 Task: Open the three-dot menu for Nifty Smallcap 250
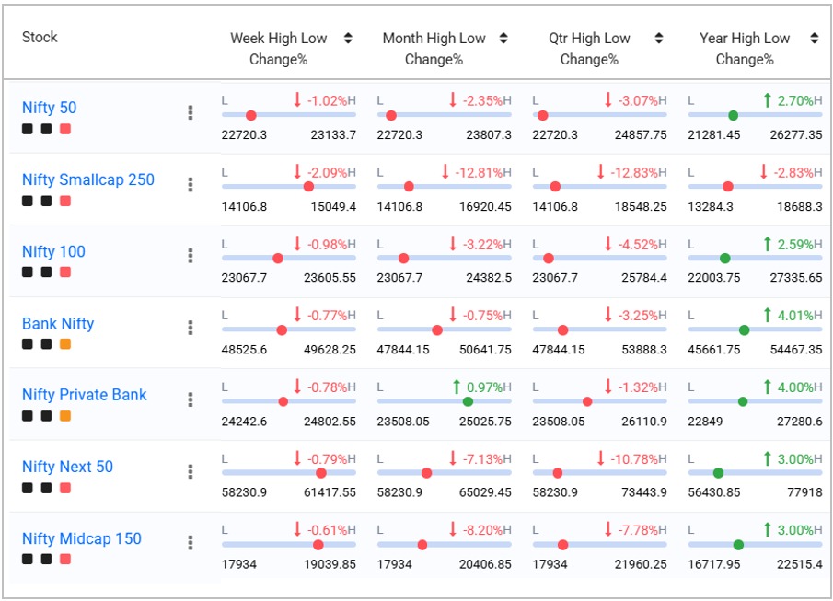click(191, 184)
